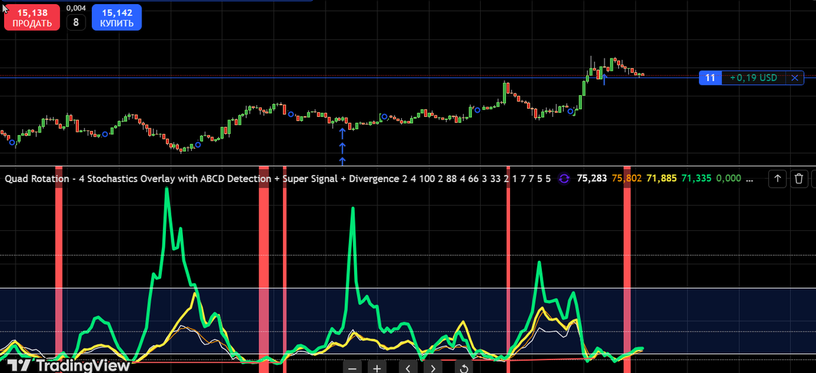816x373 pixels.
Task: Zoom out the chart with the minus button
Action: pyautogui.click(x=352, y=368)
